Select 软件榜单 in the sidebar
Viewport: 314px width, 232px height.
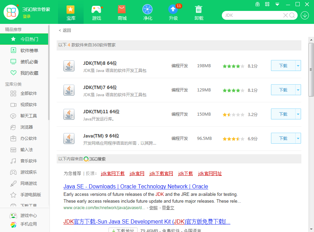[x=29, y=50]
